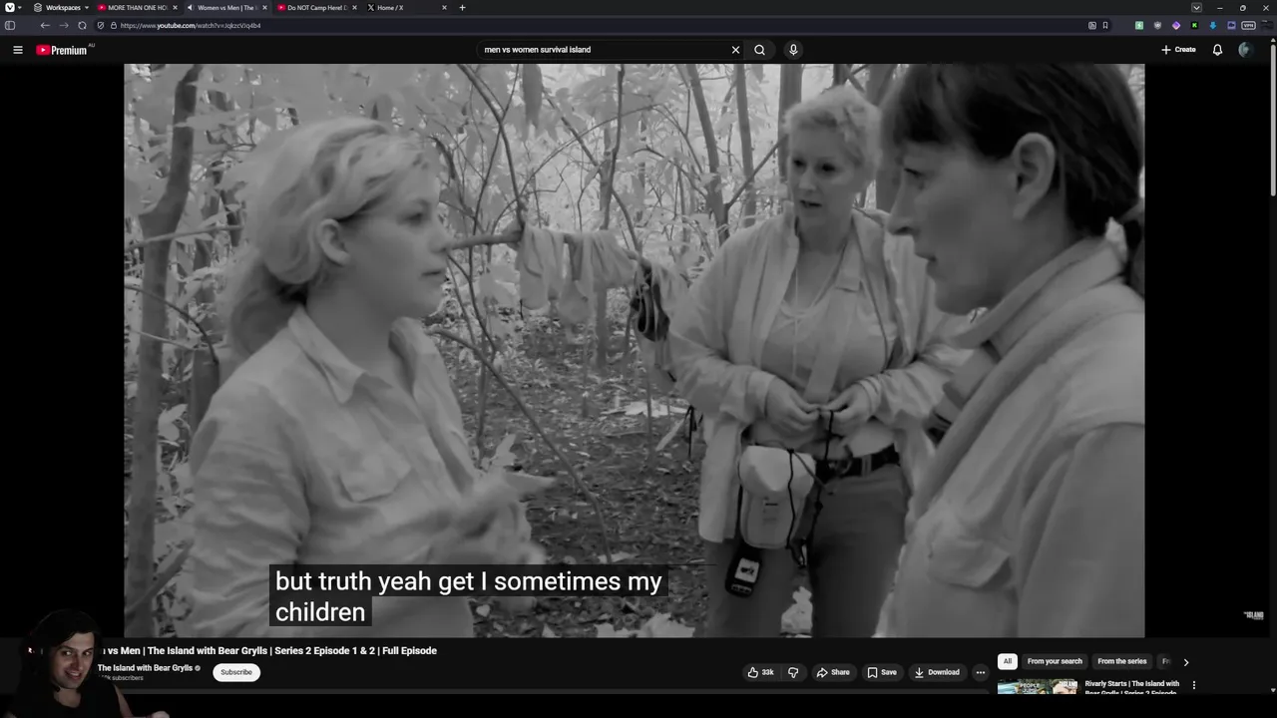The height and width of the screenshot is (718, 1277).
Task: Open the tab list dropdown near window controls
Action: (x=1196, y=7)
